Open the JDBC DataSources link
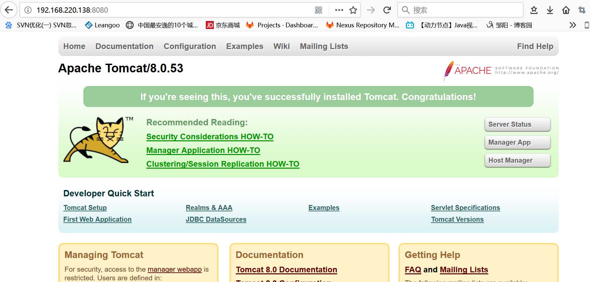 click(x=216, y=219)
